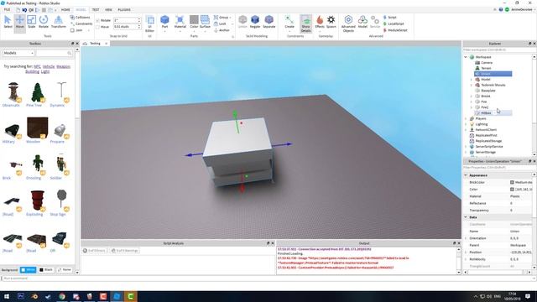Expand the Position property row
Screen dimensions: 537x302
pyautogui.click(x=466, y=252)
